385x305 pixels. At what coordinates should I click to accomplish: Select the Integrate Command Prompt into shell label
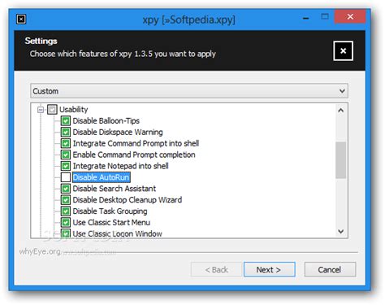point(136,143)
